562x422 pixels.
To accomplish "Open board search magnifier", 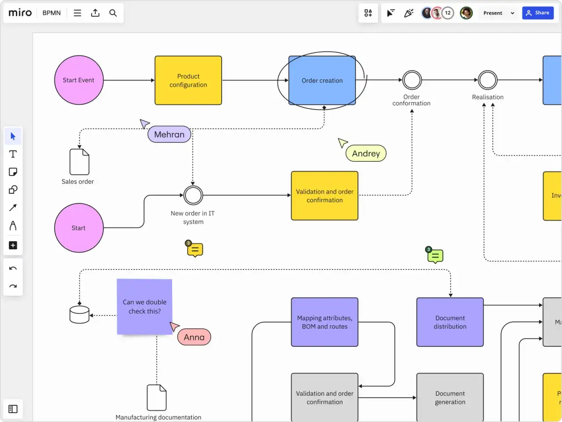I will (x=113, y=13).
